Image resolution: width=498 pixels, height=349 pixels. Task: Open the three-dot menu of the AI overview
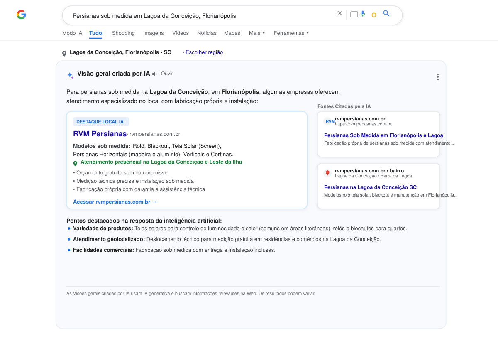(x=437, y=77)
